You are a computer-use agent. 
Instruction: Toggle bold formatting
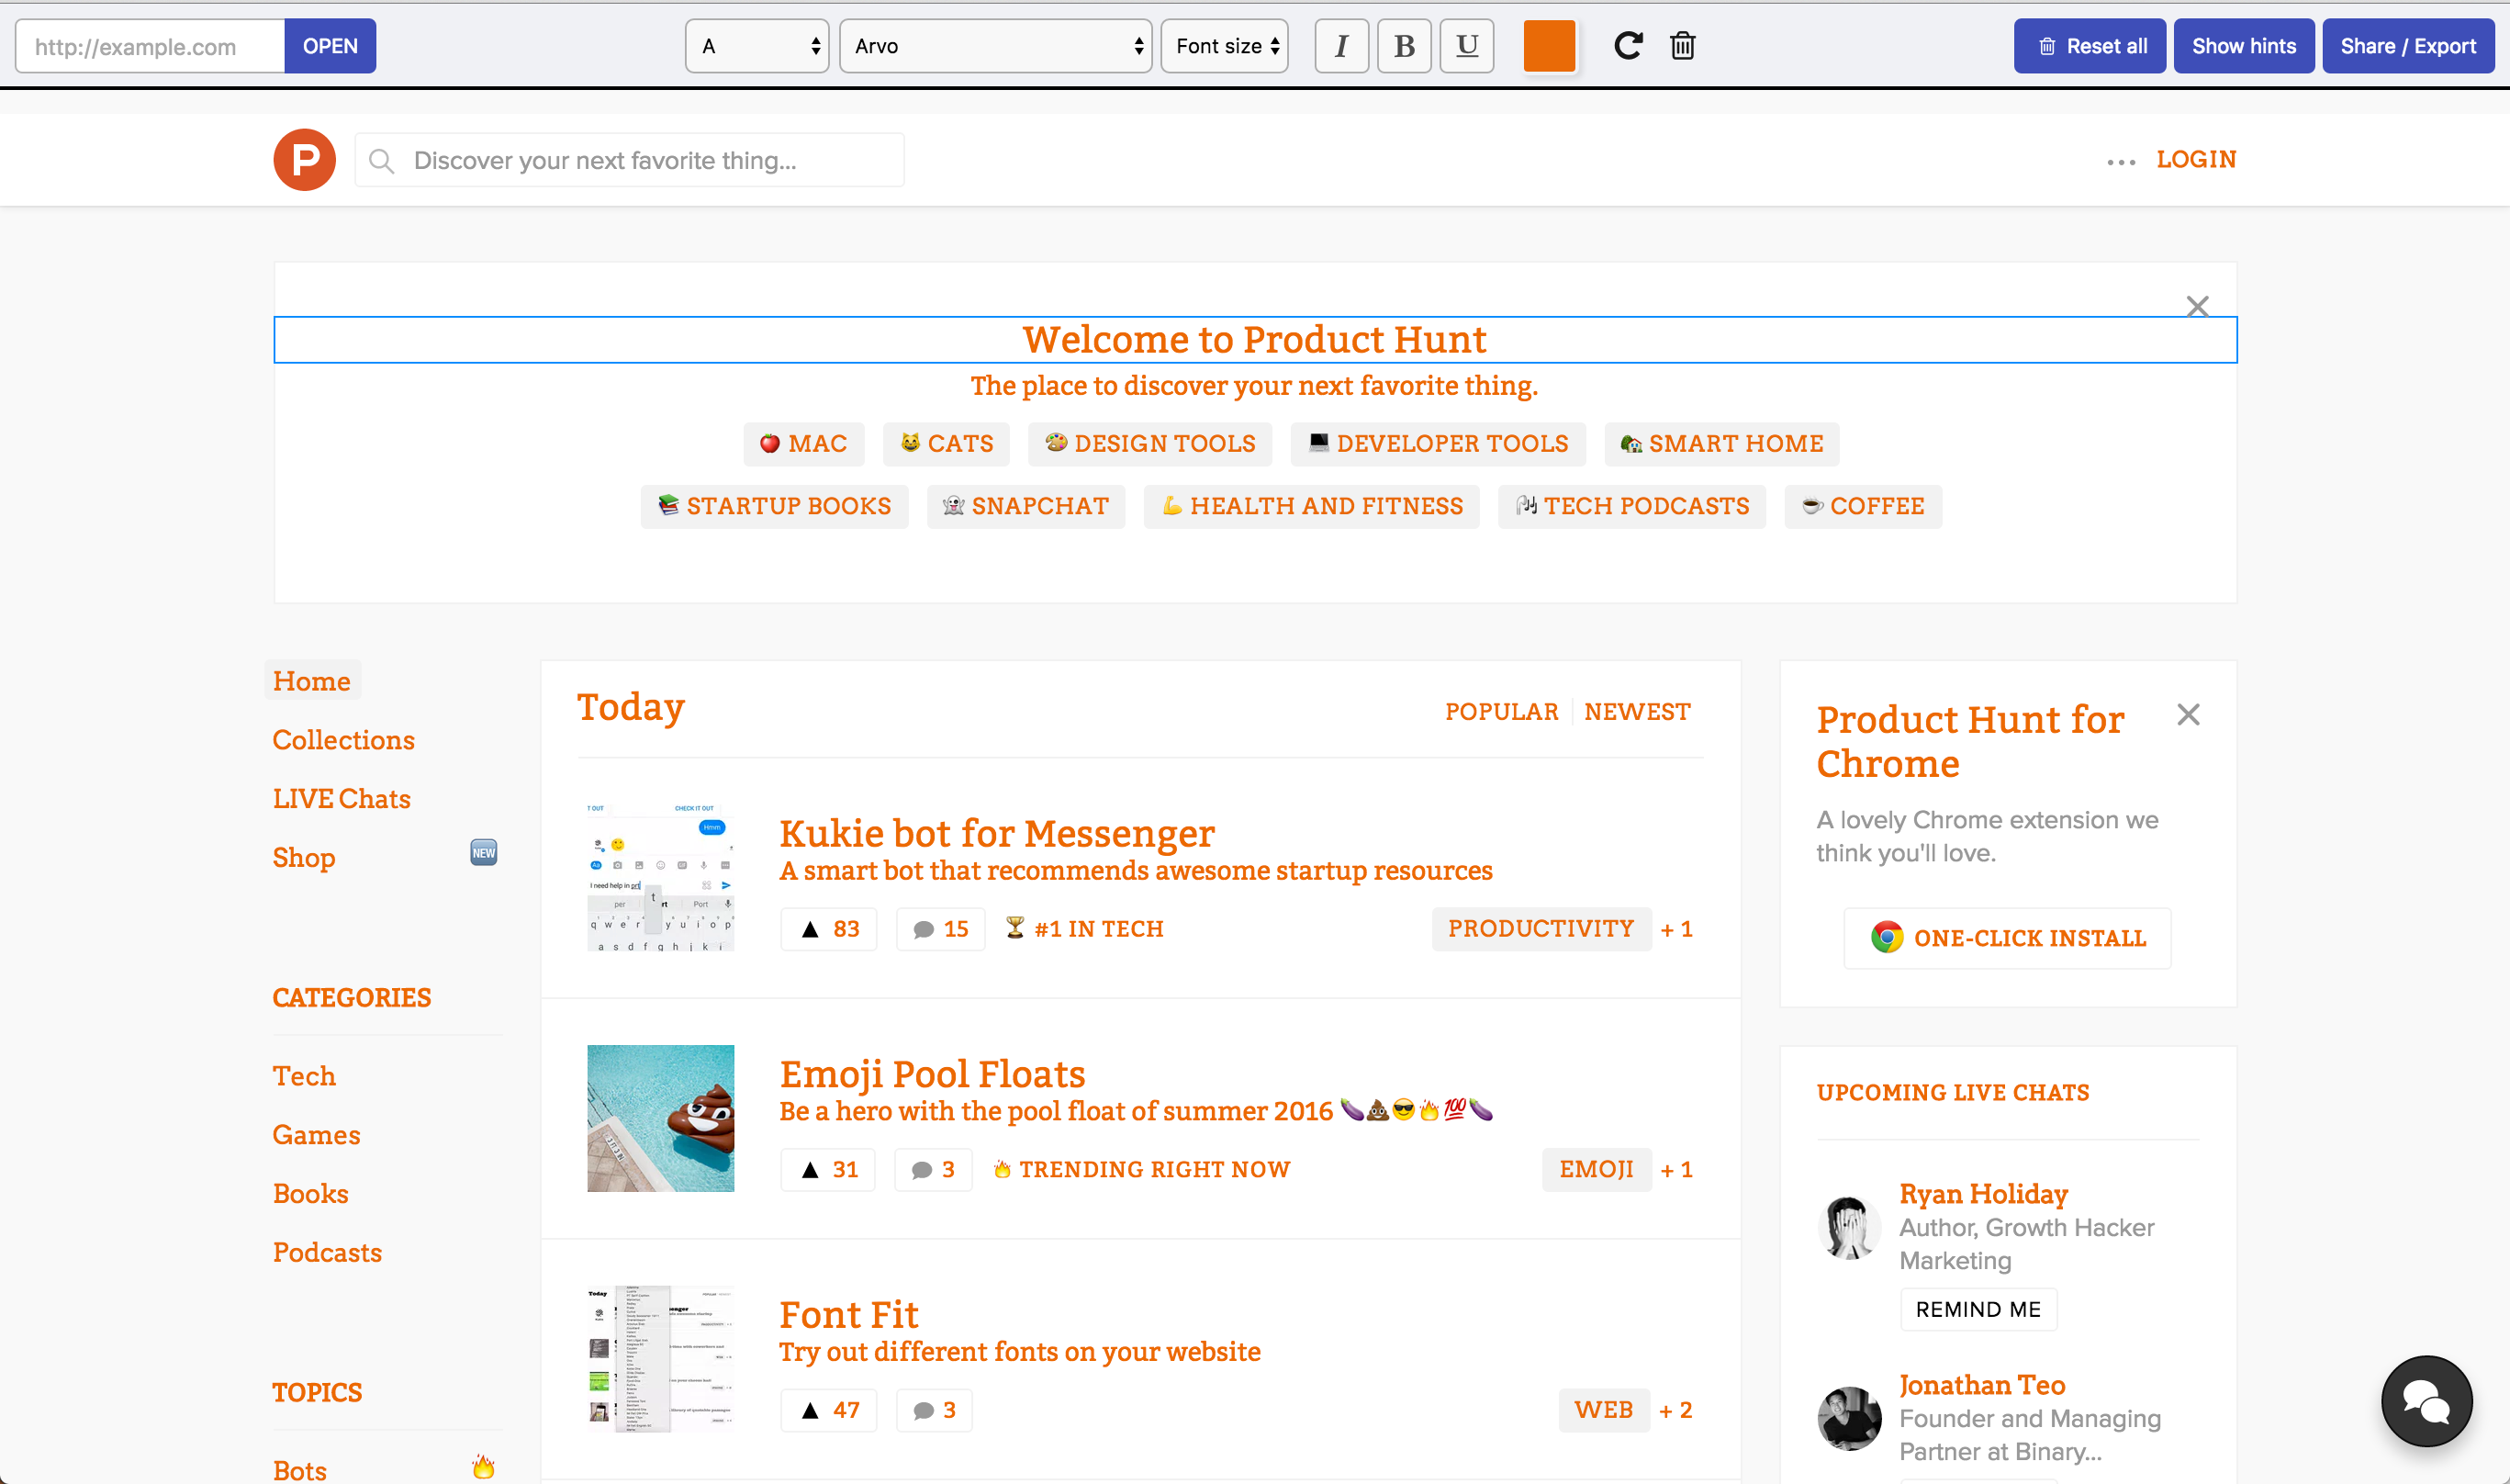coord(1404,46)
